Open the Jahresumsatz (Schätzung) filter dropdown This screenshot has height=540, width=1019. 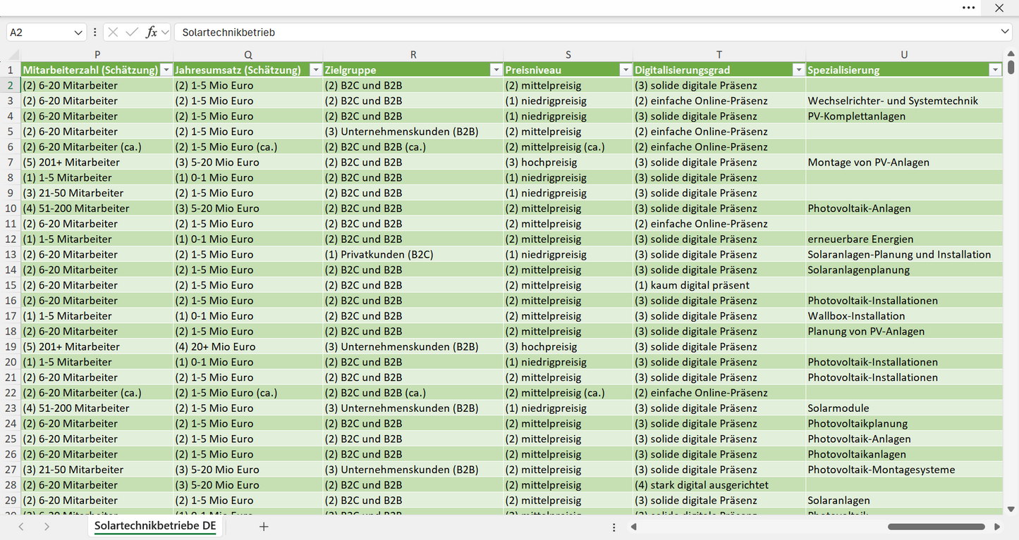[x=315, y=70]
